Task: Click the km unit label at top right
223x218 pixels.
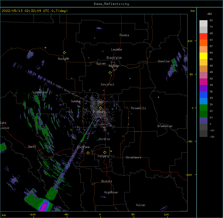Action: pyautogui.click(x=192, y=11)
